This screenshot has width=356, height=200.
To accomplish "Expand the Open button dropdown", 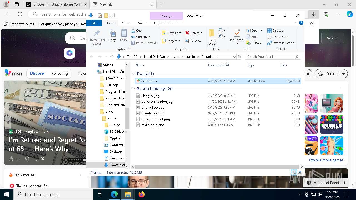I will click(261, 31).
